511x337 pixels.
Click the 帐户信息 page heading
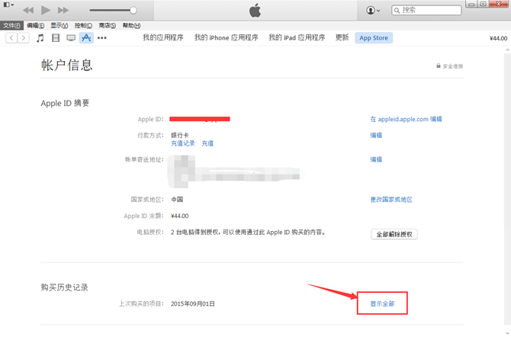pyautogui.click(x=67, y=65)
